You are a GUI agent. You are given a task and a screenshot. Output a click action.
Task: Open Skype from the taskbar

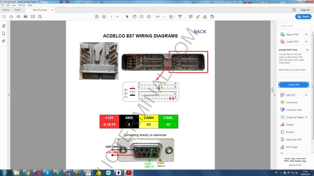coord(48,173)
